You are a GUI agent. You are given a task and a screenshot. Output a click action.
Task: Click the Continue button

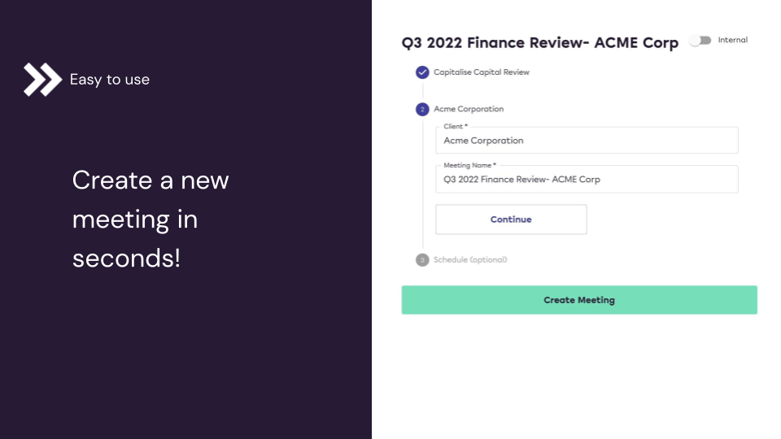point(511,219)
